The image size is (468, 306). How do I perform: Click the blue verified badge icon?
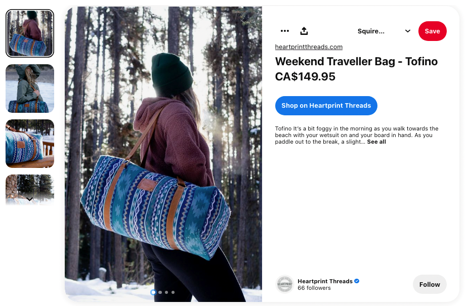[x=357, y=281]
